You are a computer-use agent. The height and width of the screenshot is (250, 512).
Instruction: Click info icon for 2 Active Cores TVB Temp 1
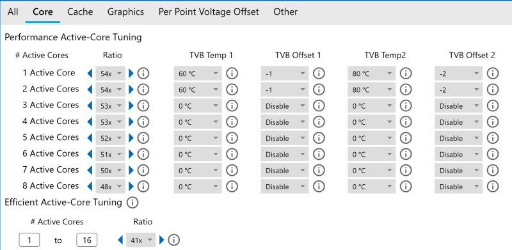coord(232,90)
